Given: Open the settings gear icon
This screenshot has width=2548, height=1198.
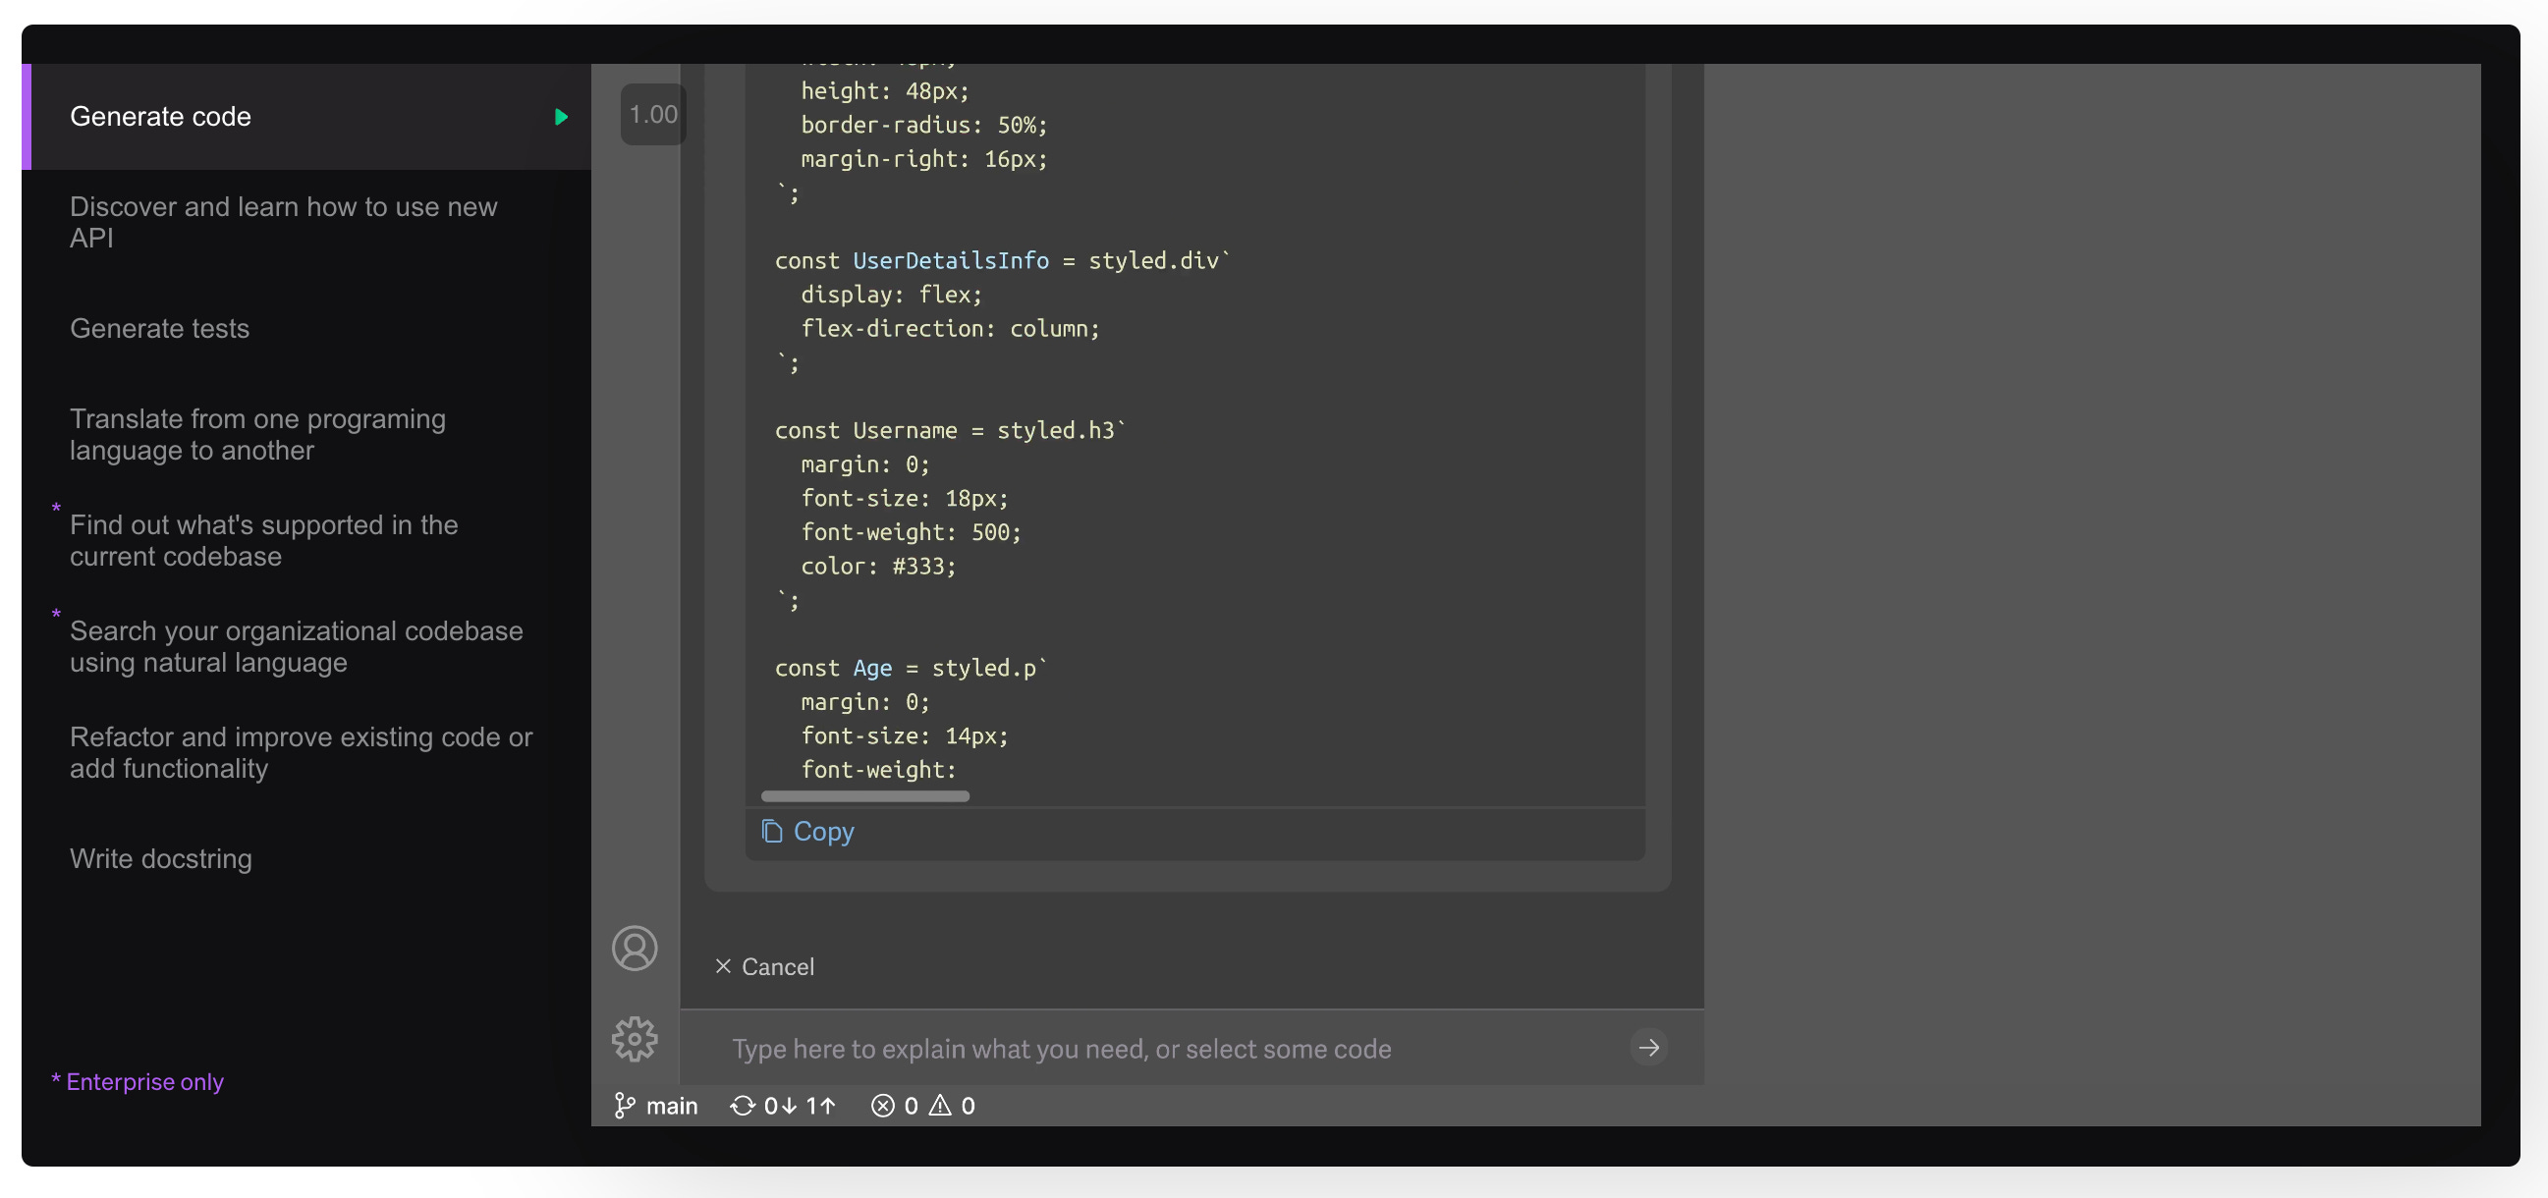Looking at the screenshot, I should click(634, 1039).
